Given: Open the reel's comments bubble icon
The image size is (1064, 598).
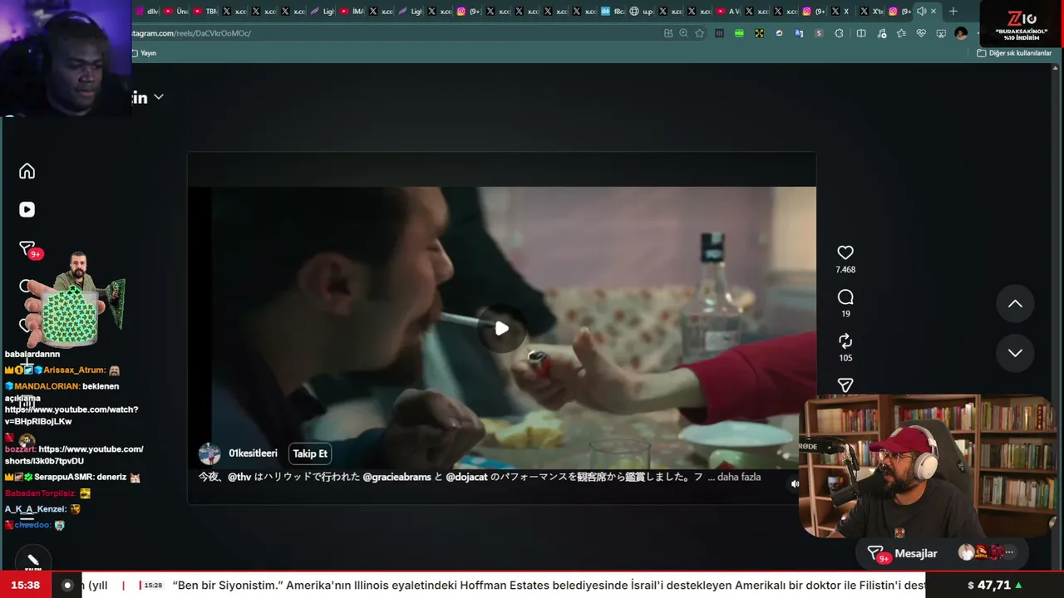Looking at the screenshot, I should [x=845, y=297].
